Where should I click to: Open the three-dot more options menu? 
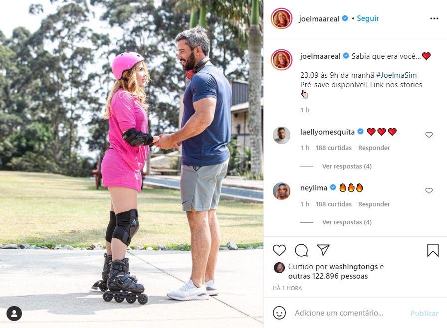(x=434, y=18)
